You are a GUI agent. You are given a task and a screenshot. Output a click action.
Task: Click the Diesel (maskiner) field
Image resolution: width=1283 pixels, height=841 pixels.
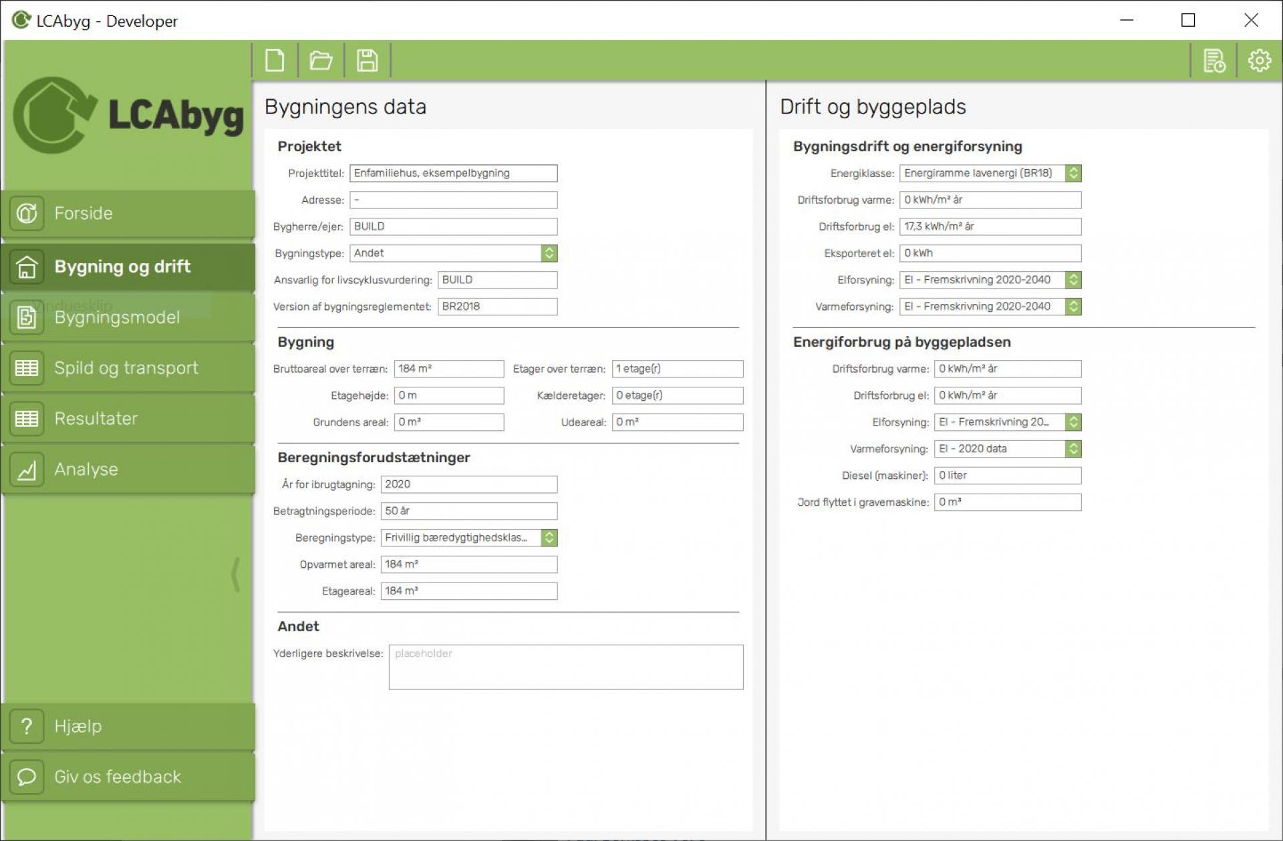(x=1008, y=476)
